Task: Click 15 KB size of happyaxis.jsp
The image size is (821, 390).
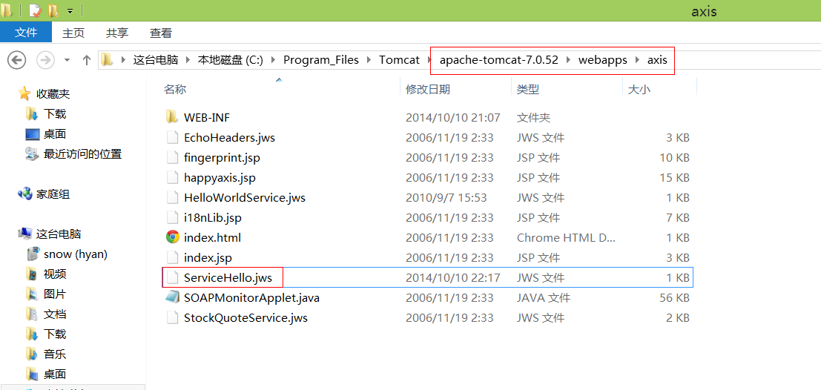Action: click(x=674, y=177)
